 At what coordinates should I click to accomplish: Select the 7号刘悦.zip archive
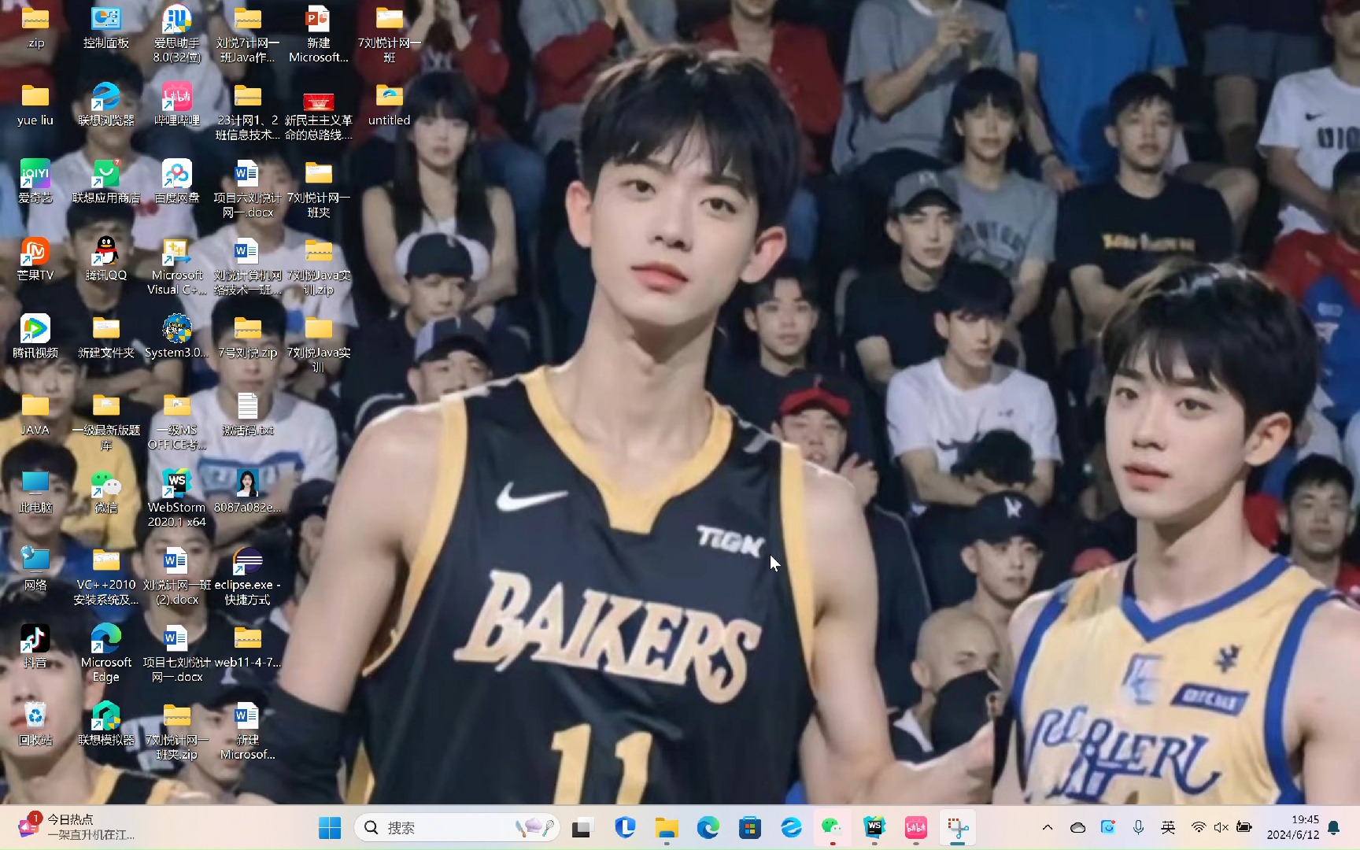click(x=247, y=337)
